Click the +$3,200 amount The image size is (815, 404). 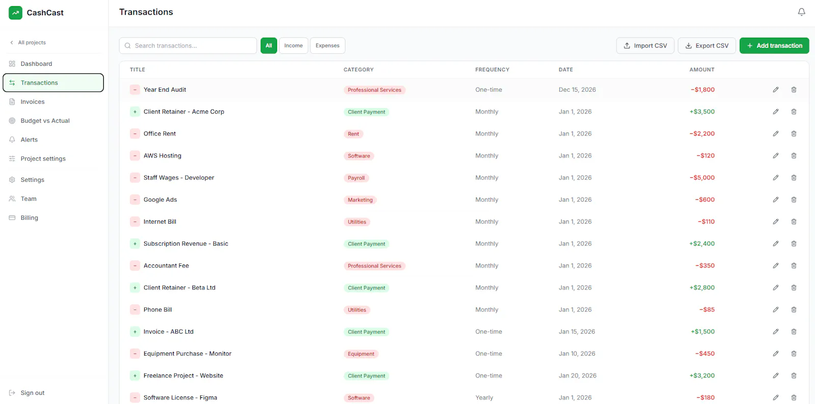coord(702,375)
